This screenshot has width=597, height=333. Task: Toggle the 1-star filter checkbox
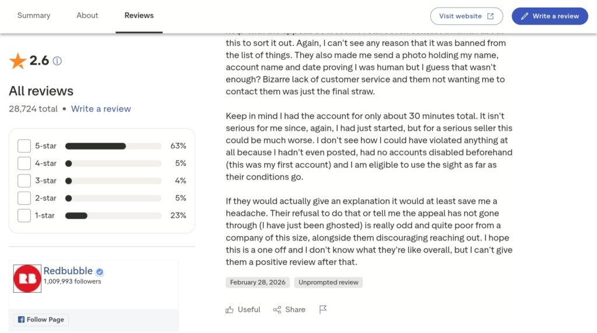[24, 215]
